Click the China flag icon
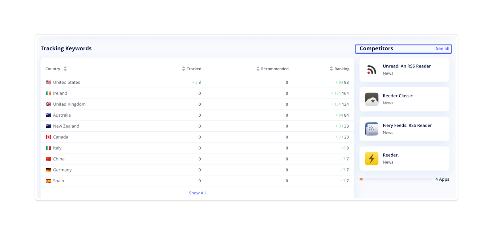493x236 pixels. point(48,159)
